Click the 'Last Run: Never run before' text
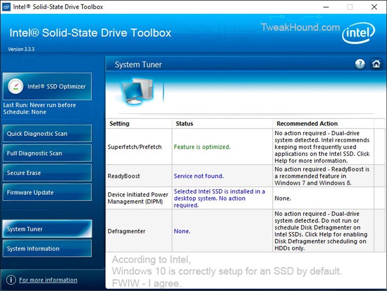 point(40,105)
